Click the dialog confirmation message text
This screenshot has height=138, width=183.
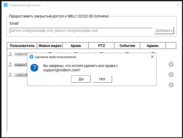coord(80,68)
